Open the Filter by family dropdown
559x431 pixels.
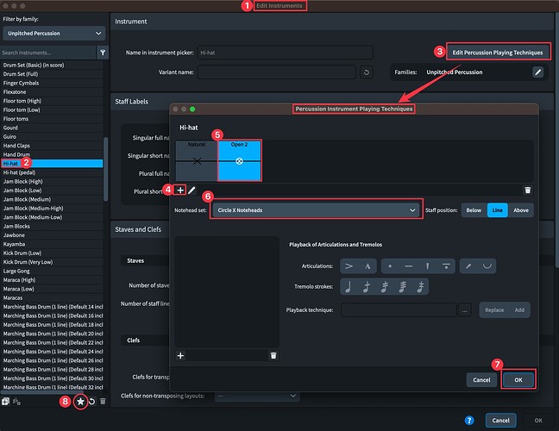tap(54, 34)
